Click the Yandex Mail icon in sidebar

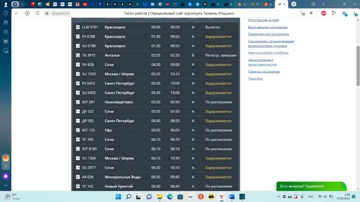point(6,159)
